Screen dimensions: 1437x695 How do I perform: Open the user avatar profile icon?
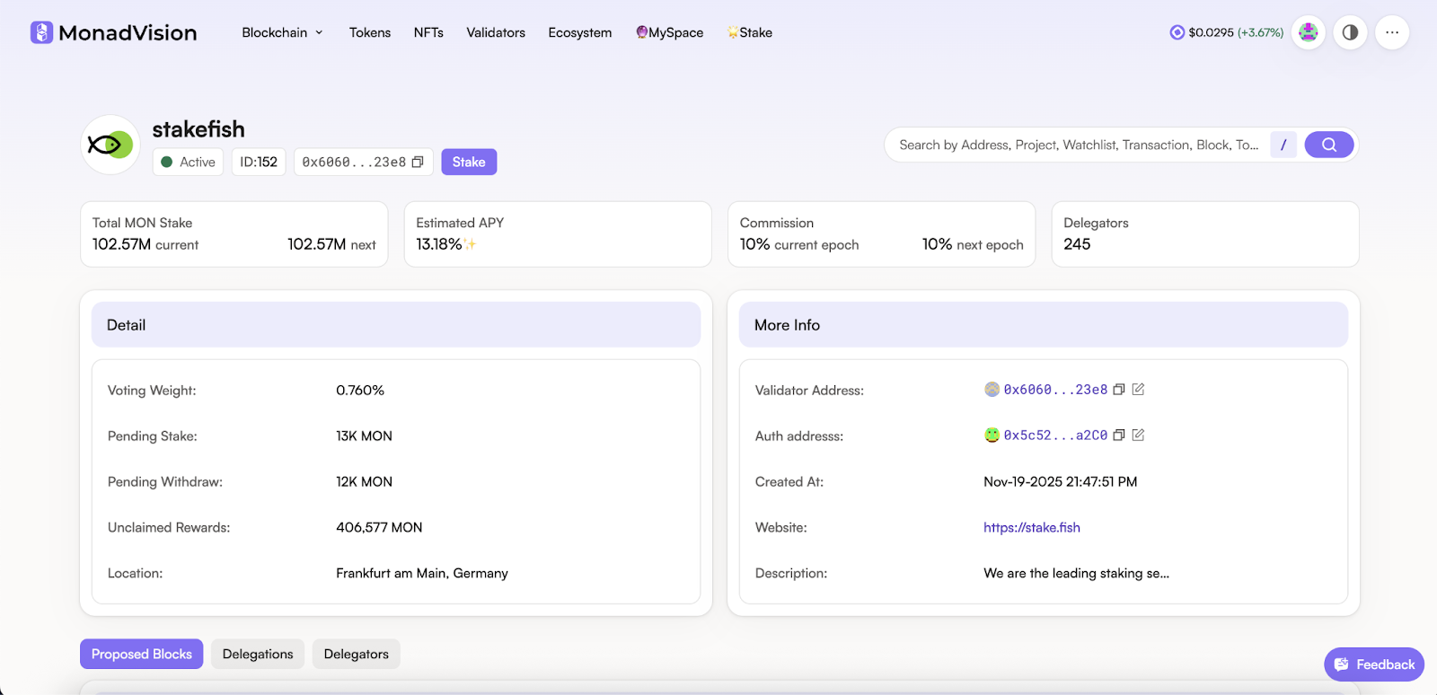[x=1309, y=33]
